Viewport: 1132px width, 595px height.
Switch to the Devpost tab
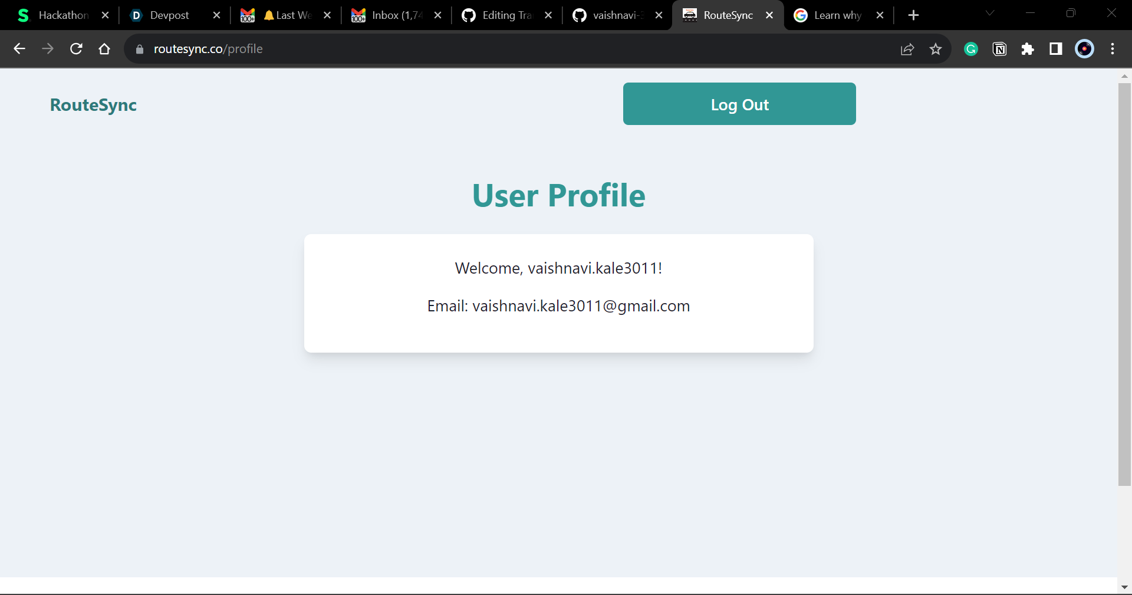point(175,15)
